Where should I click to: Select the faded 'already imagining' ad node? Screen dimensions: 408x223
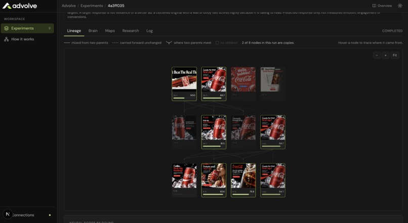point(243,132)
